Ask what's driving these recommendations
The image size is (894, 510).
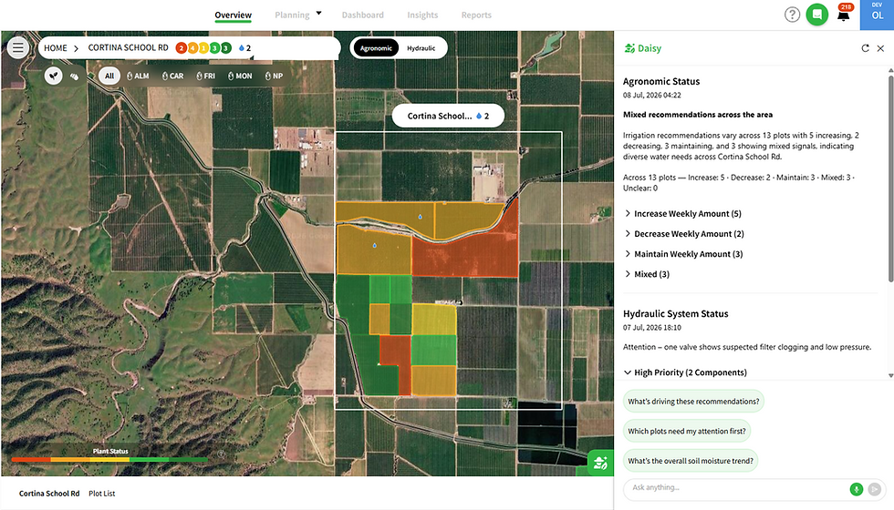pyautogui.click(x=693, y=402)
